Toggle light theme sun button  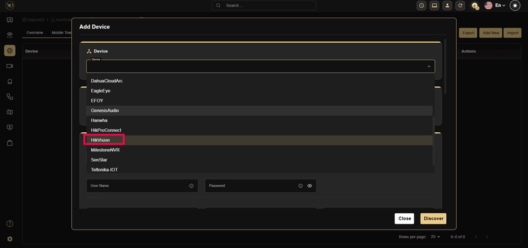515,5
